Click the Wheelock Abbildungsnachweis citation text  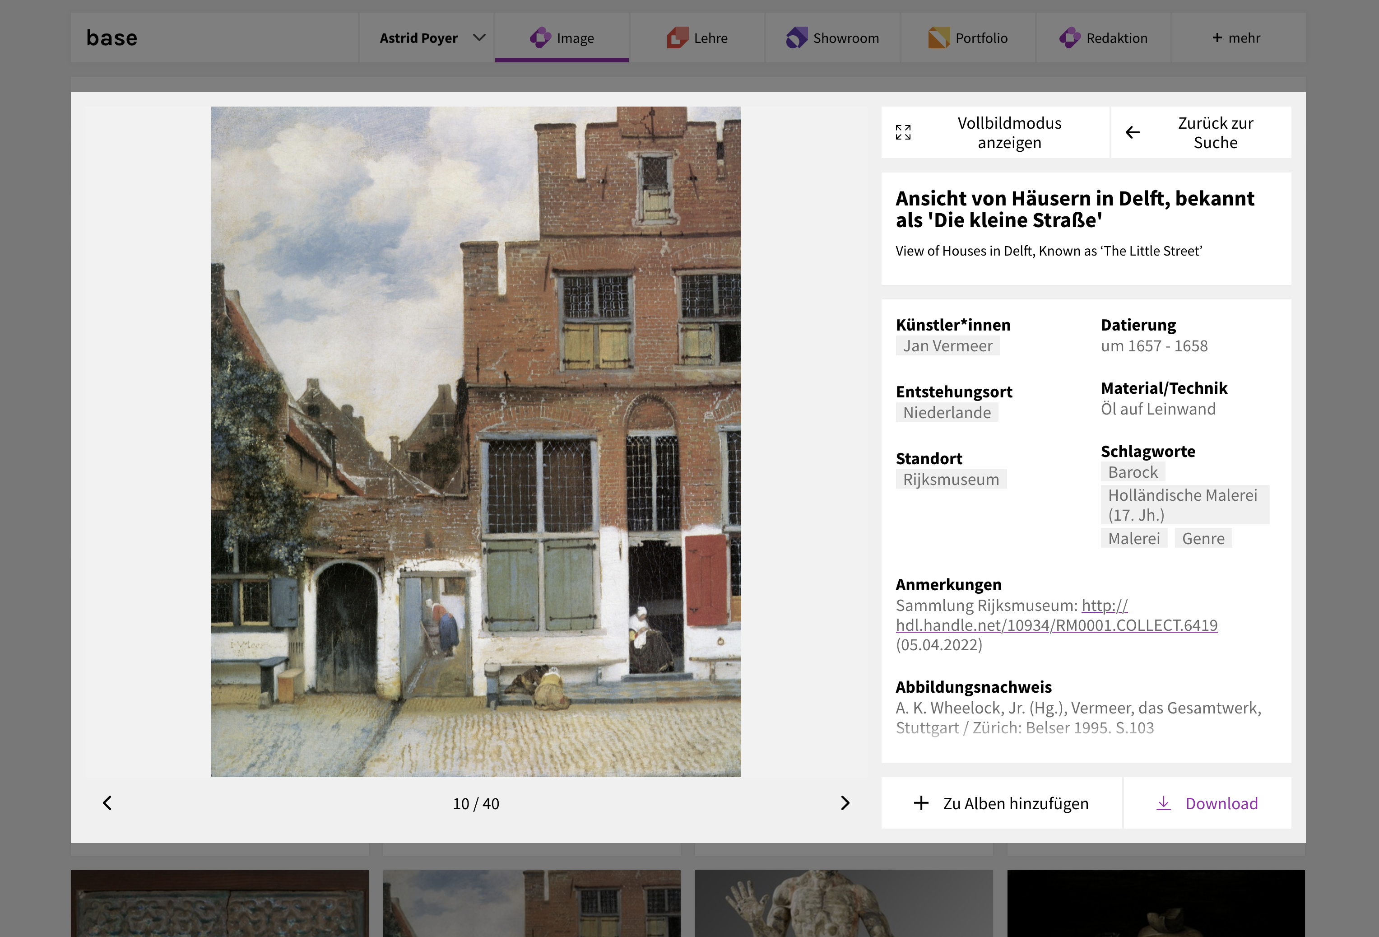[x=1078, y=717]
